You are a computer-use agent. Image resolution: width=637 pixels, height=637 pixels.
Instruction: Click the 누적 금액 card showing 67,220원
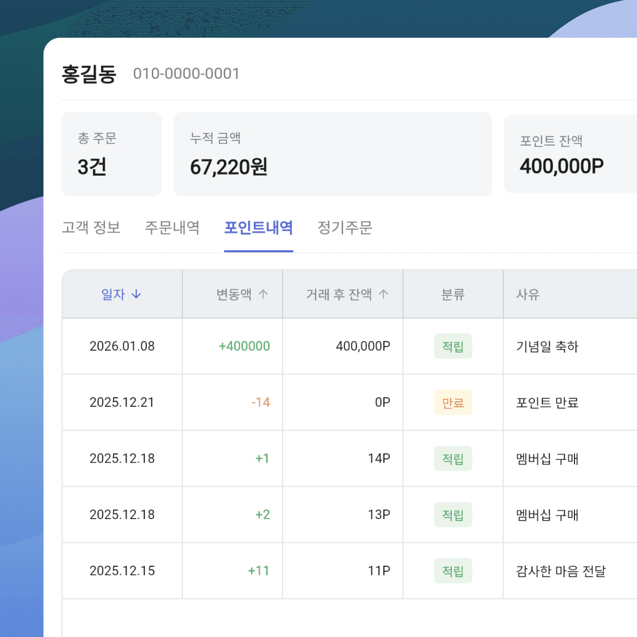pyautogui.click(x=333, y=154)
